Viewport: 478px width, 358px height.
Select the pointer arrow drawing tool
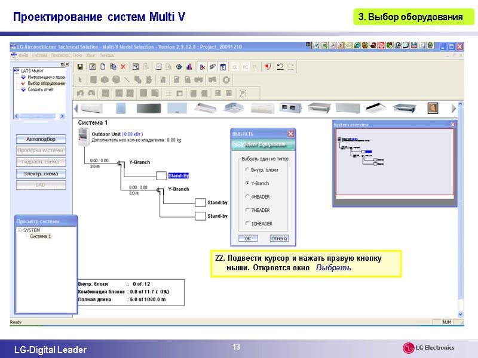click(80, 80)
